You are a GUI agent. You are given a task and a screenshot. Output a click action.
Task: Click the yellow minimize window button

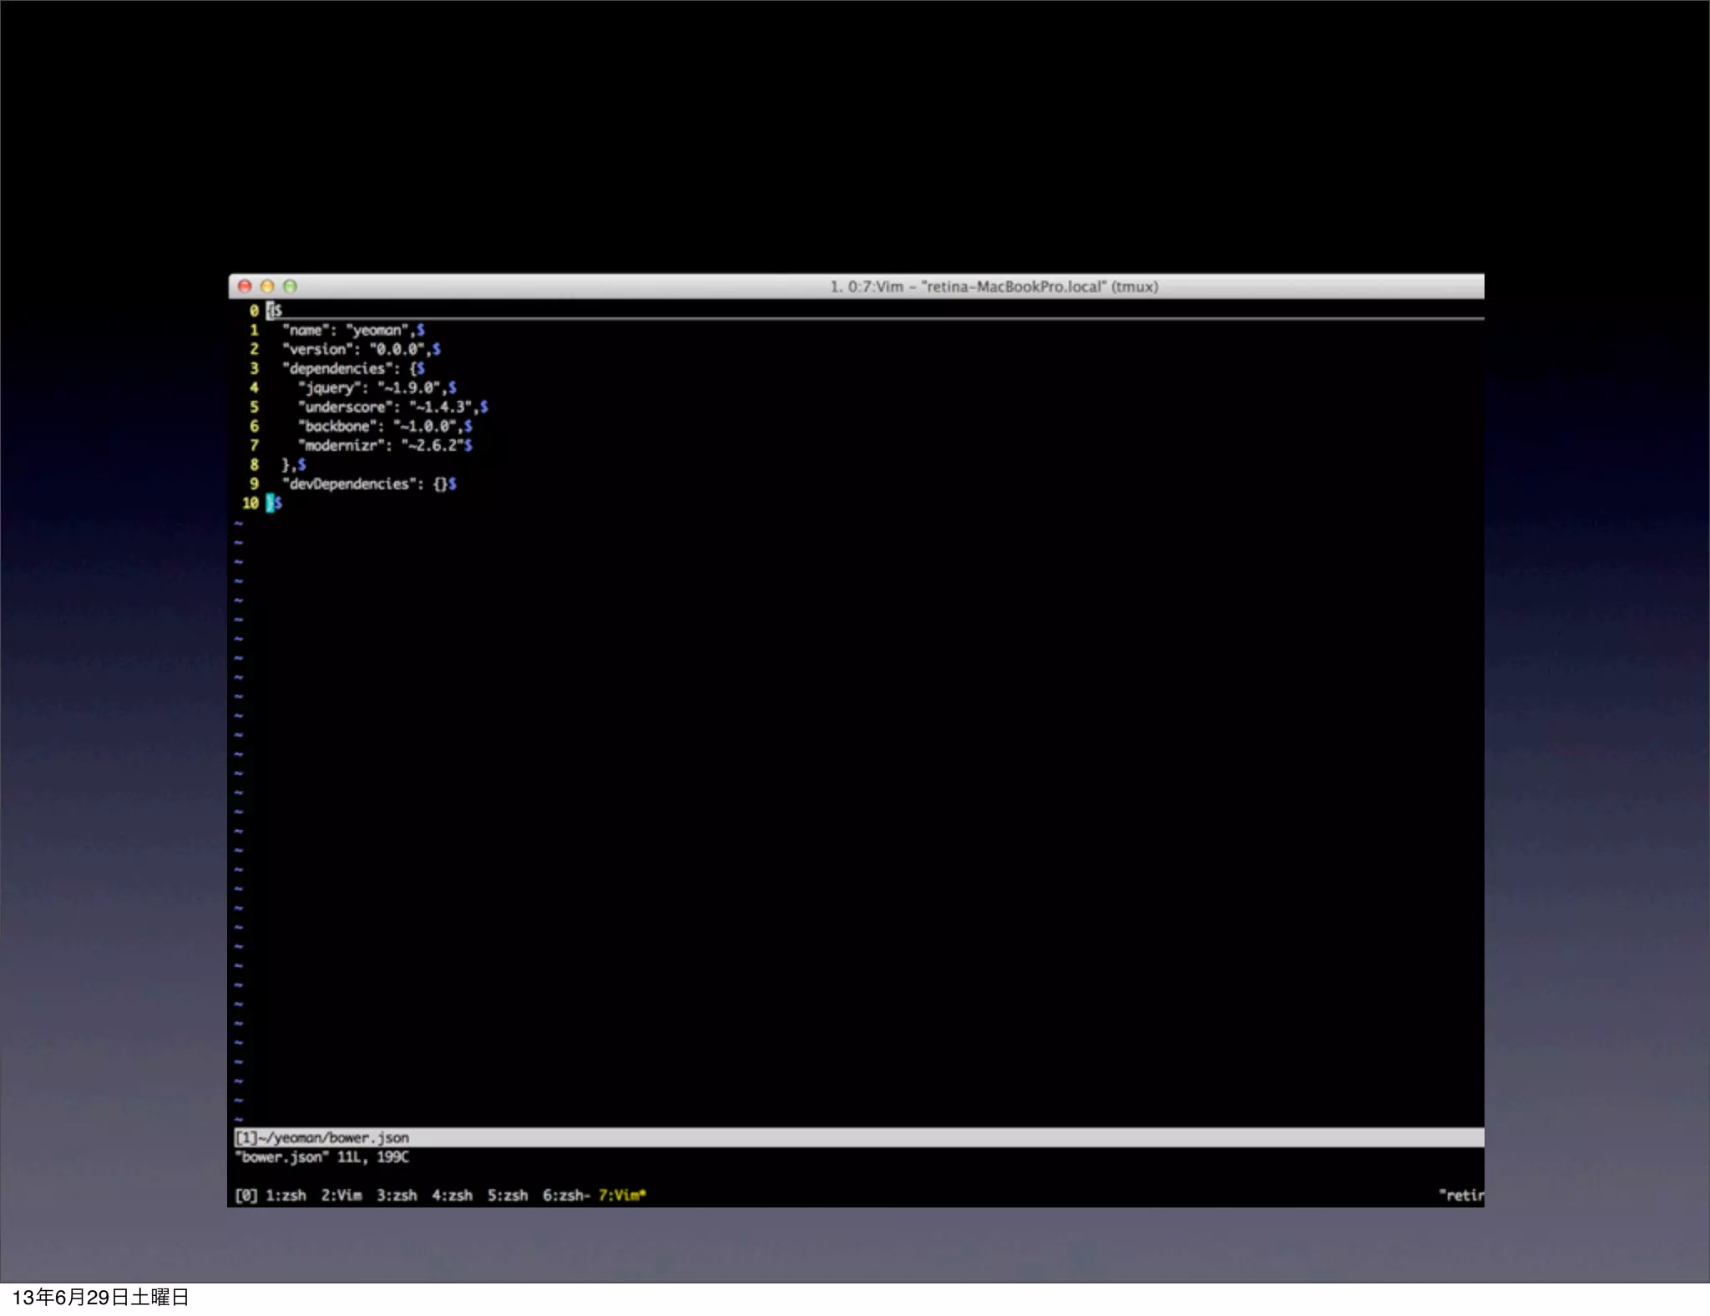pyautogui.click(x=267, y=286)
